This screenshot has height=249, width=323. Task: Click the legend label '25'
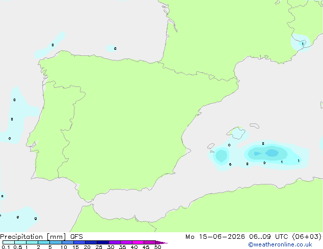(x=99, y=247)
